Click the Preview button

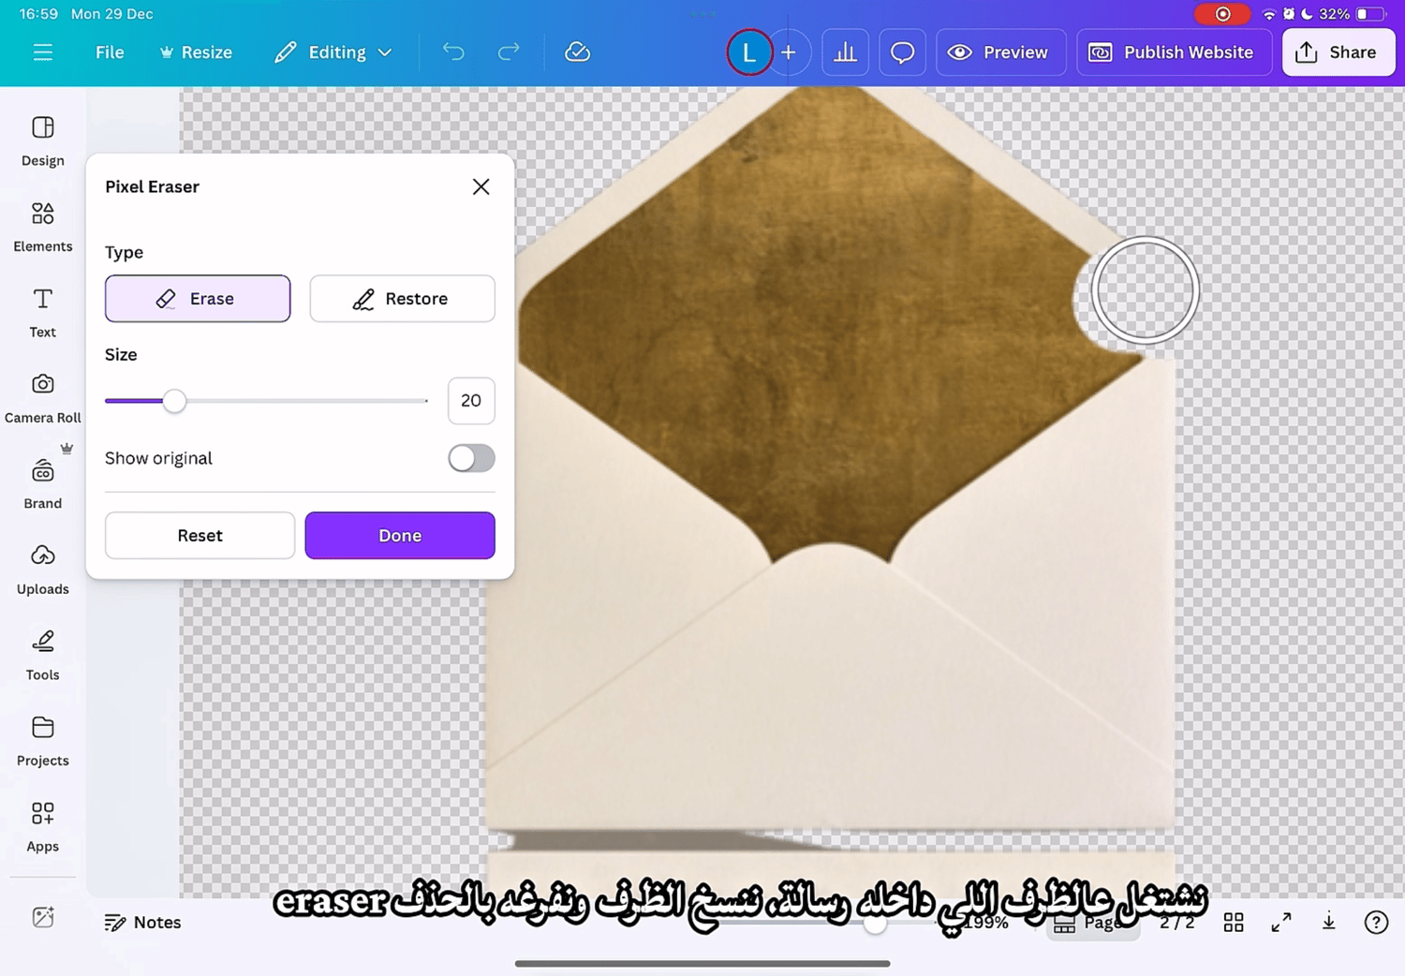tap(1000, 52)
